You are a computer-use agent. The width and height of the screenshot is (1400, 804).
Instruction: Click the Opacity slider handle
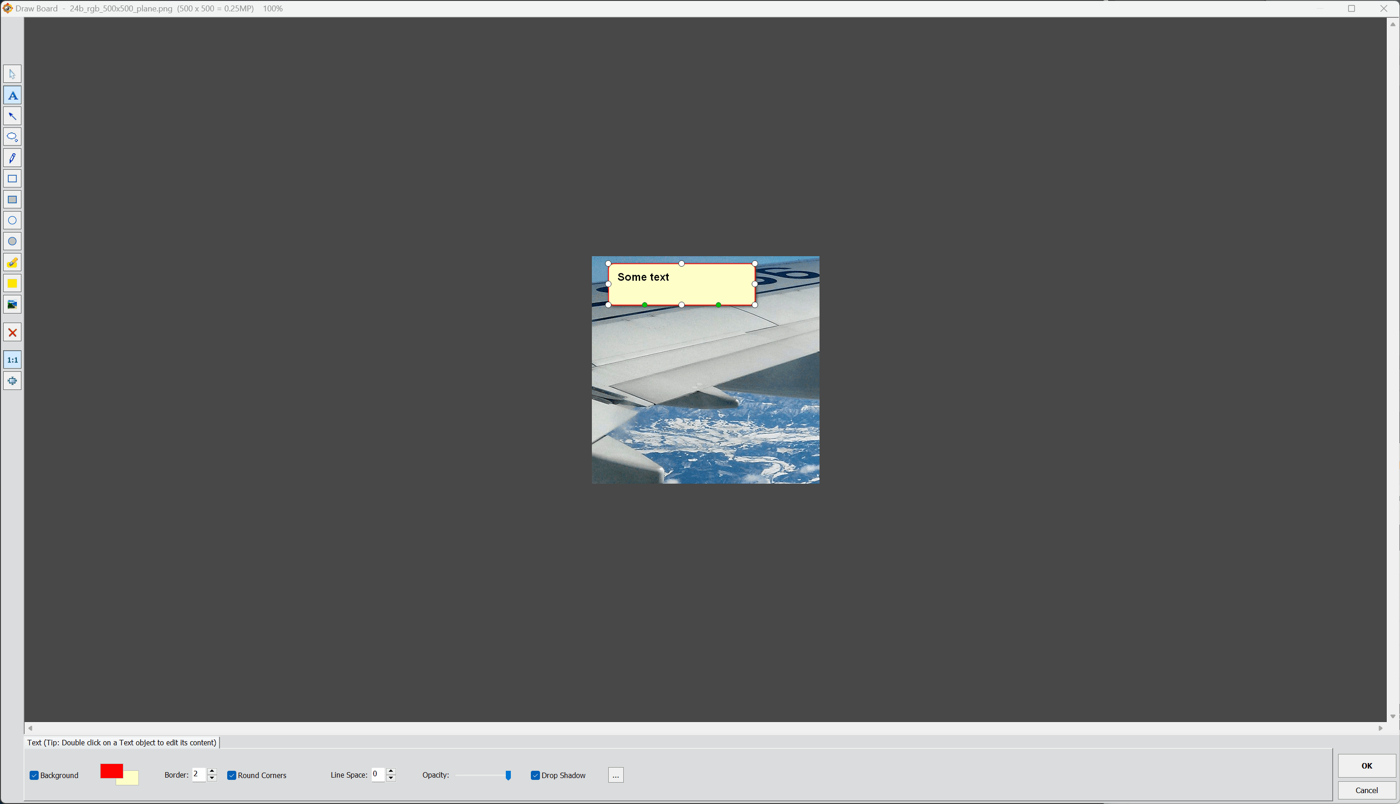[x=508, y=775]
